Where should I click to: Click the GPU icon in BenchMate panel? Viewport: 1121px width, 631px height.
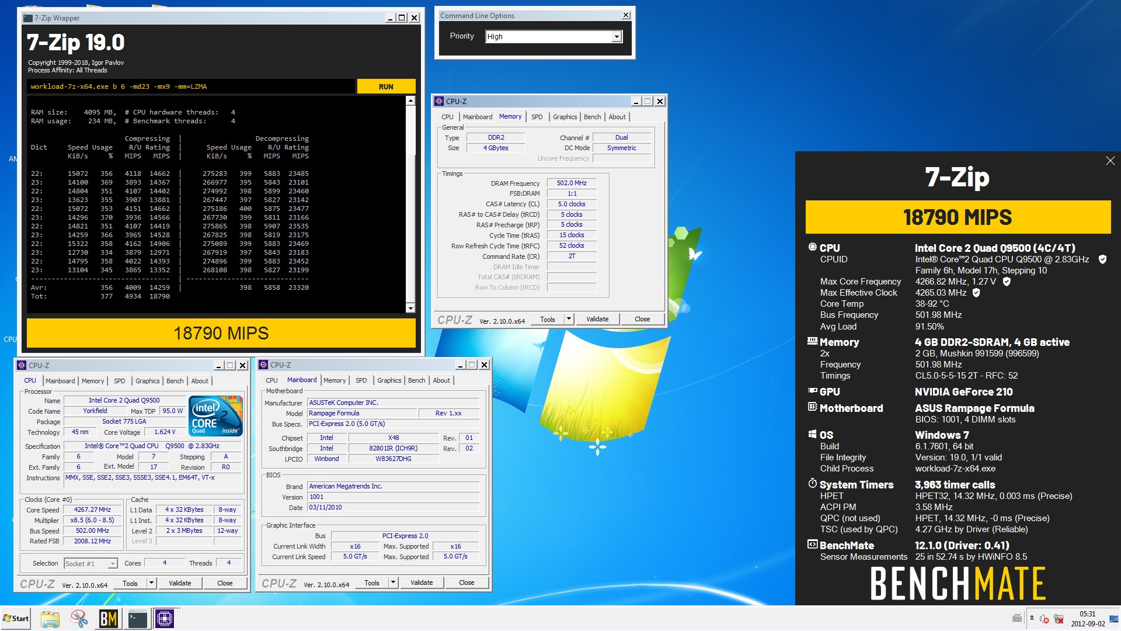[812, 391]
